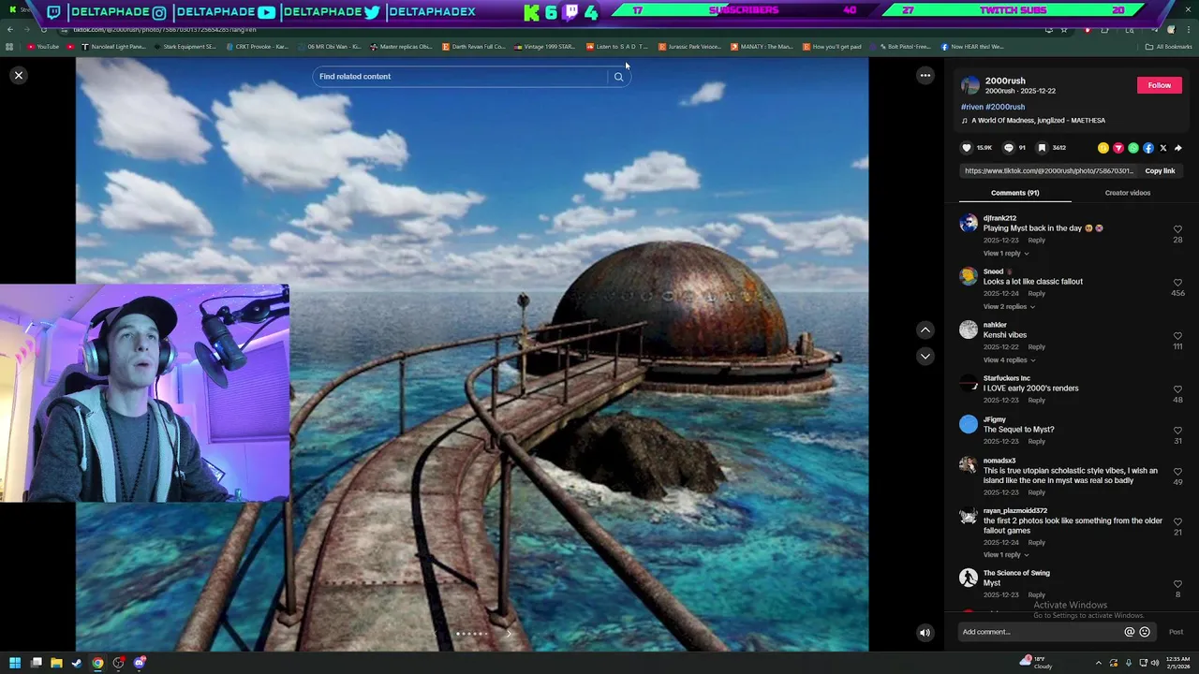Image resolution: width=1199 pixels, height=674 pixels.
Task: Open the Task View taskbar icon
Action: click(36, 663)
